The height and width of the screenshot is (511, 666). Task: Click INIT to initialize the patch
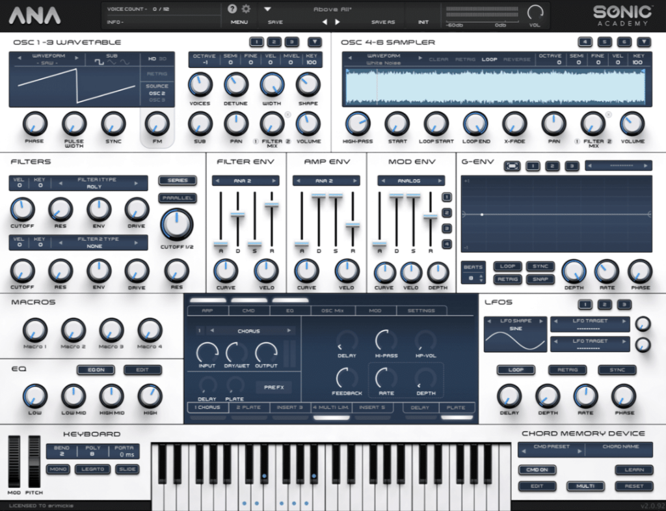coord(423,21)
